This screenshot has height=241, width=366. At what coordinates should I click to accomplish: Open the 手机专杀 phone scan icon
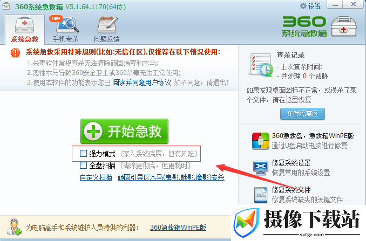coord(67,24)
